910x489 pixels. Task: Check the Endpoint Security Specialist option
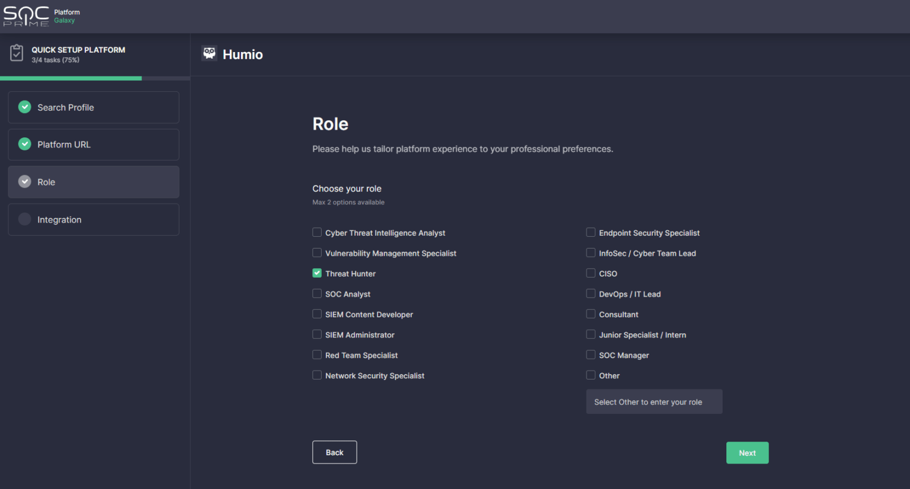(x=591, y=232)
